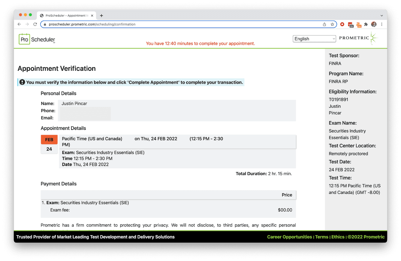Open a new browser tab

pos(102,15)
